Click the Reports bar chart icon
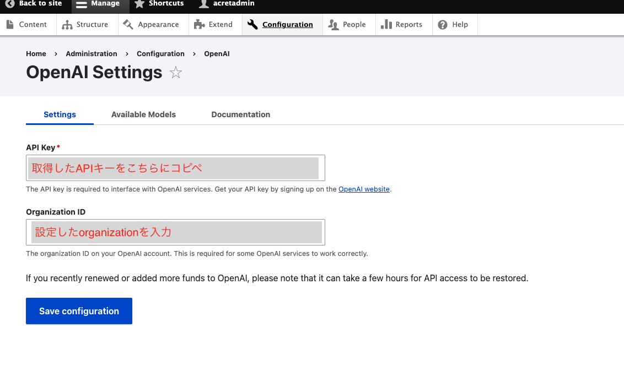This screenshot has height=366, width=624. pos(386,25)
